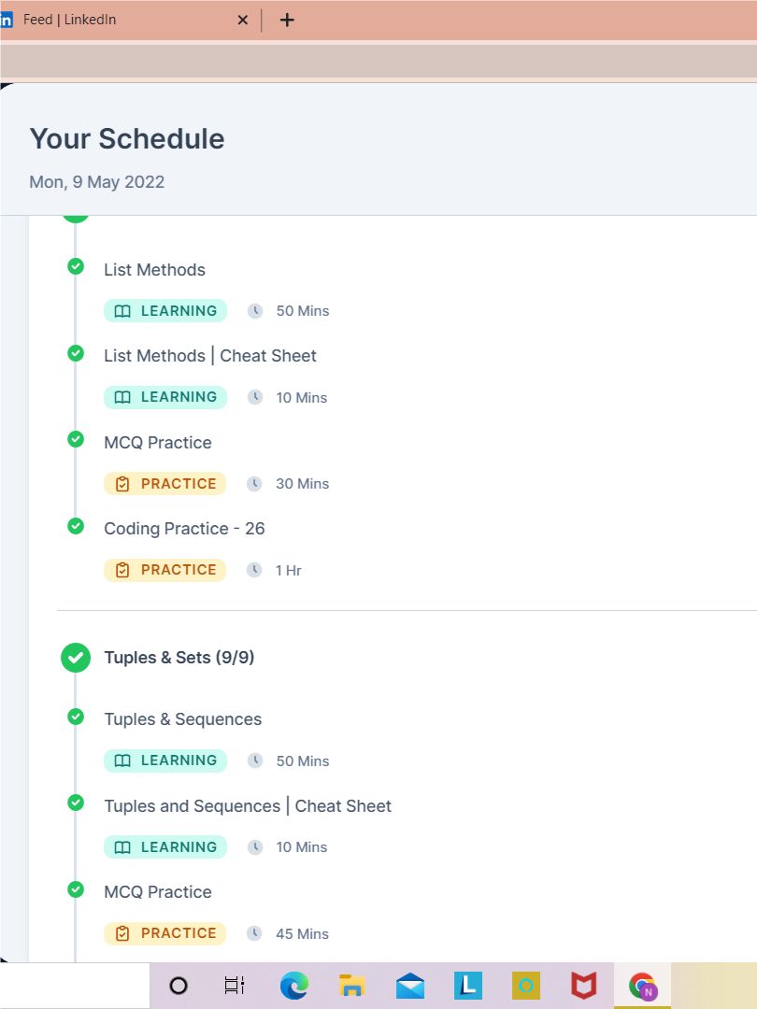Open List Methods | Cheat Sheet lesson

[210, 356]
